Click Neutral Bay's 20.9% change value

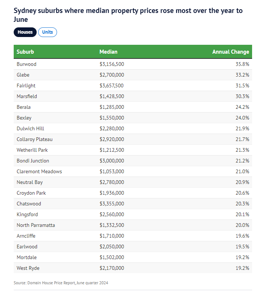[242, 182]
